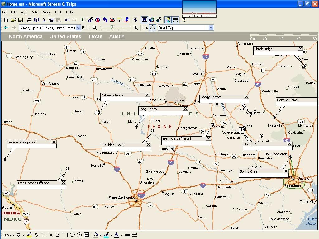Open the Edit menu
The width and height of the screenshot is (319, 239).
point(14,12)
